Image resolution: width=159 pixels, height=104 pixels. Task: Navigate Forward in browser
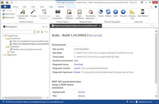click(123, 13)
